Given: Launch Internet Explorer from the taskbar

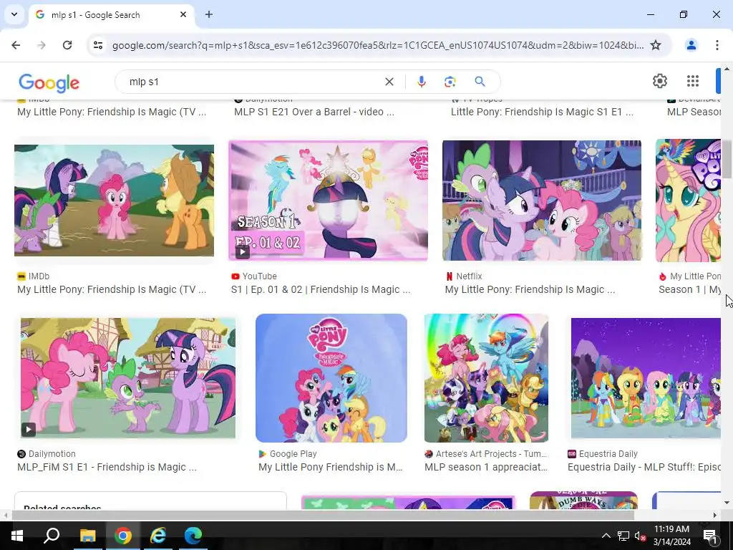Looking at the screenshot, I should [x=158, y=536].
